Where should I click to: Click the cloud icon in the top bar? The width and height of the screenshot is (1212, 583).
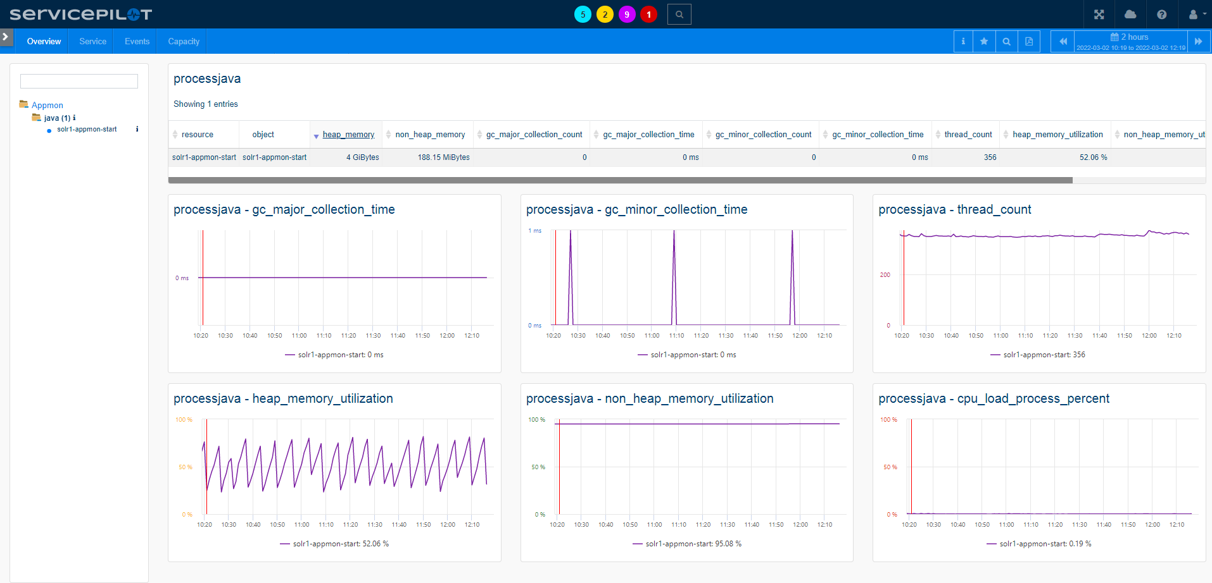point(1131,14)
